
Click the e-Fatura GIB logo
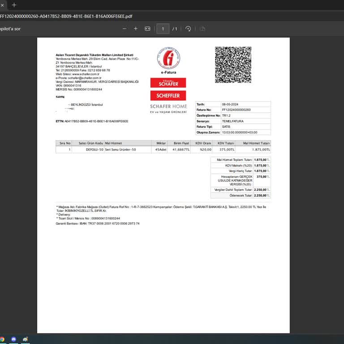coord(168,58)
